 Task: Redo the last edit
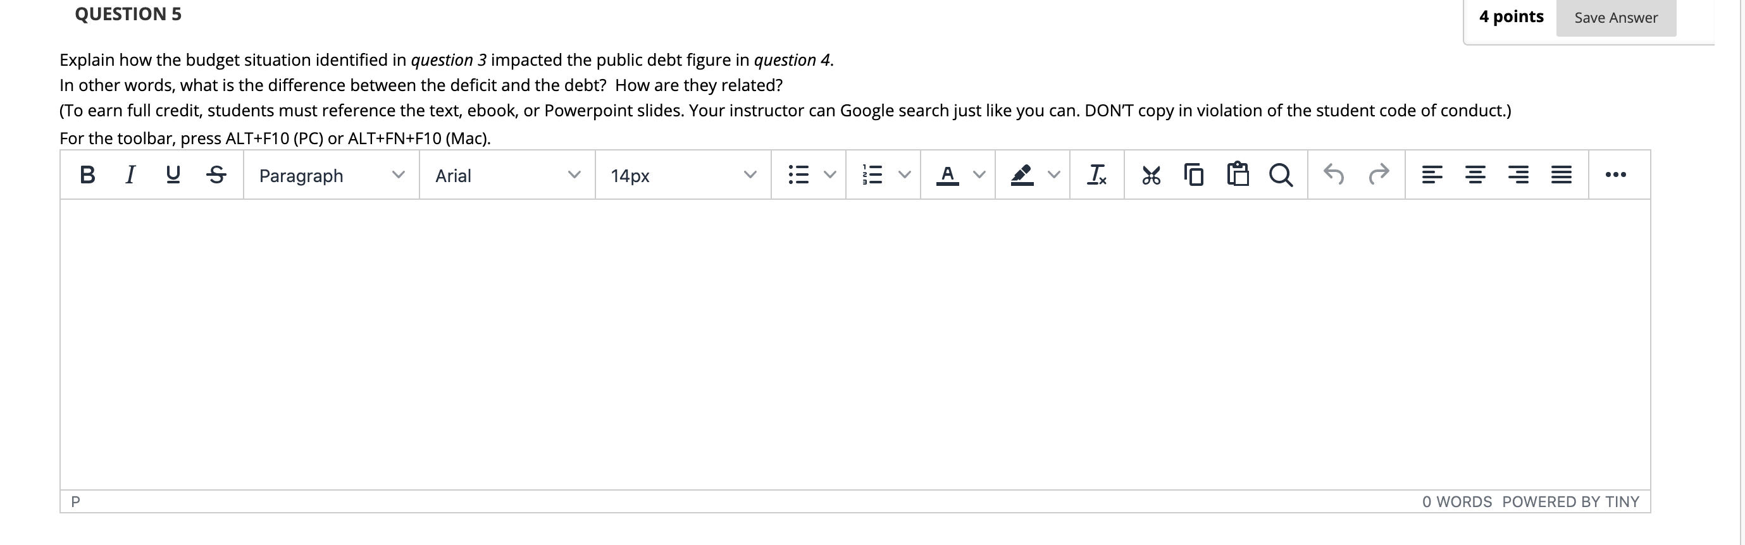[x=1379, y=175]
